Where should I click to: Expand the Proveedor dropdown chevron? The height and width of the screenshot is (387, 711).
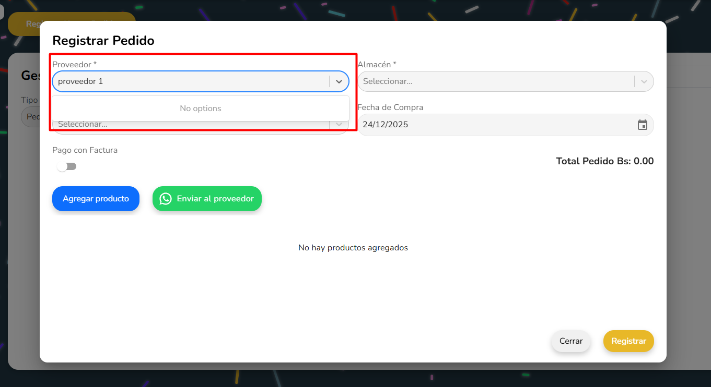tap(339, 81)
